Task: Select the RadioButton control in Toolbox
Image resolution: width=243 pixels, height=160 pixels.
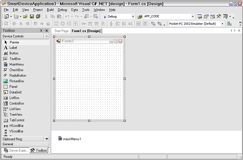Action: pos(26,76)
